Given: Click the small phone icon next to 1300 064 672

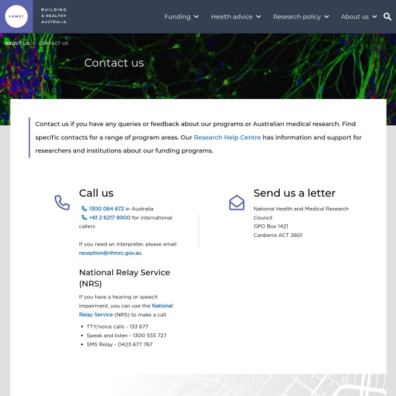Looking at the screenshot, I should 84,209.
